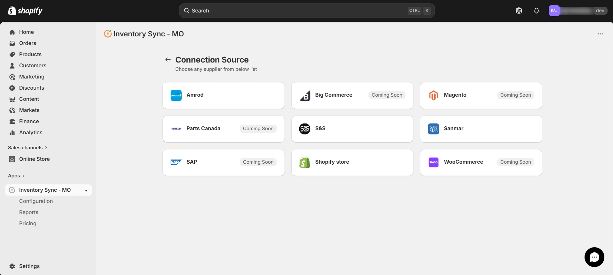The width and height of the screenshot is (613, 275).
Task: Click the Inventory Sync - MO app icon
Action: coord(12,190)
